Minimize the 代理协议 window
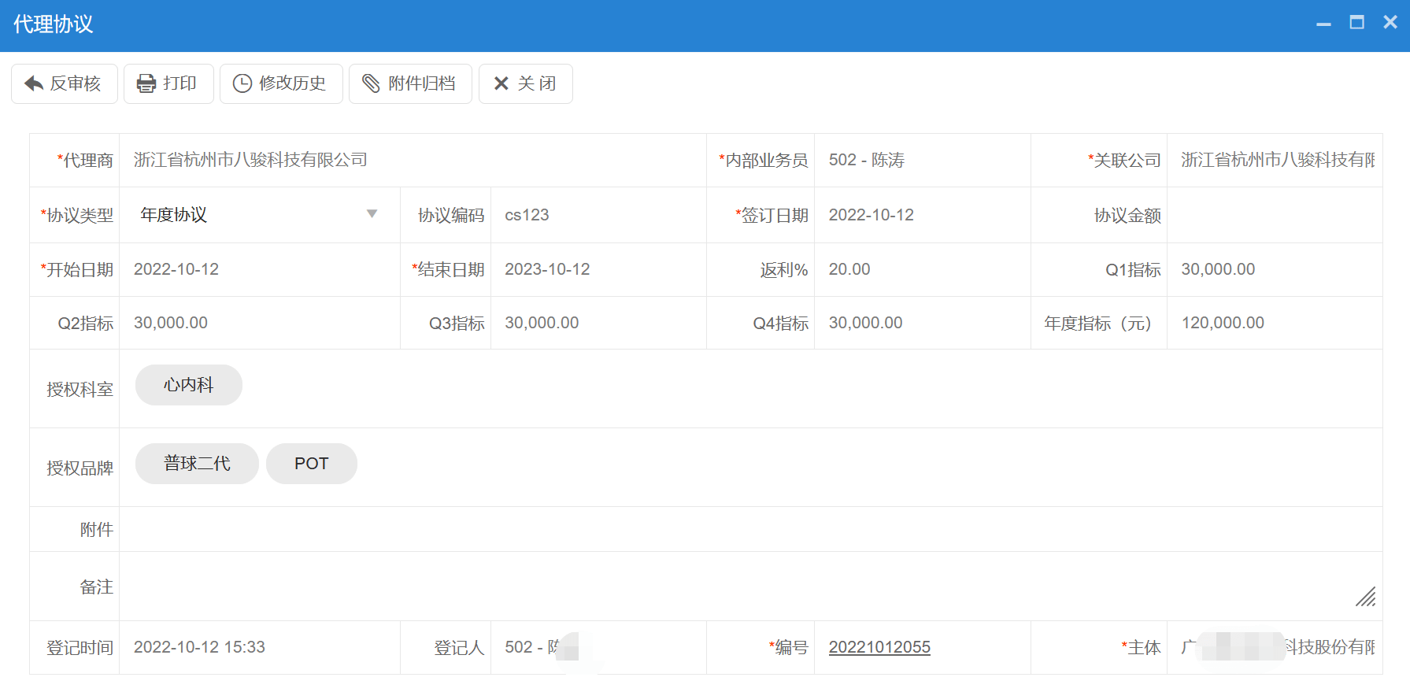This screenshot has height=692, width=1410. pyautogui.click(x=1323, y=24)
